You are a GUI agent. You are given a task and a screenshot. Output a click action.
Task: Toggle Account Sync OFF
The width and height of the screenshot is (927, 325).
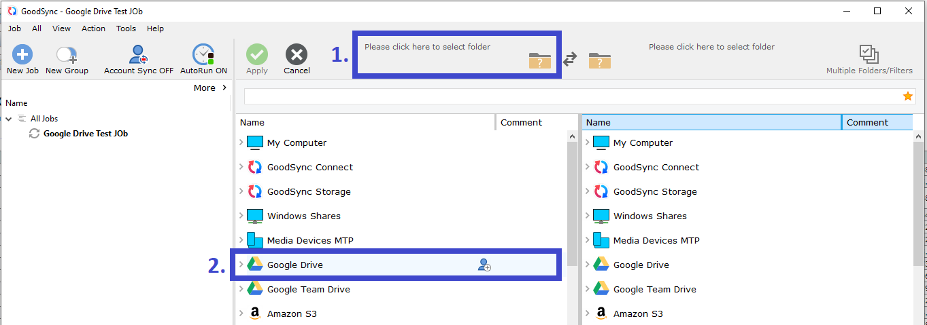tap(139, 55)
